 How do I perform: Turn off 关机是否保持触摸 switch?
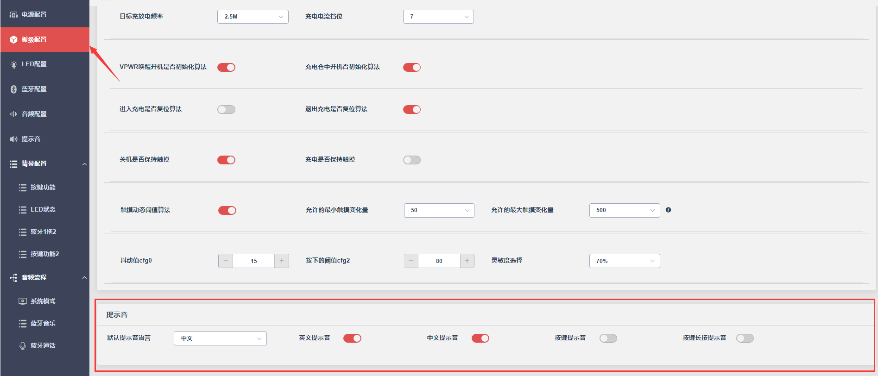[227, 160]
